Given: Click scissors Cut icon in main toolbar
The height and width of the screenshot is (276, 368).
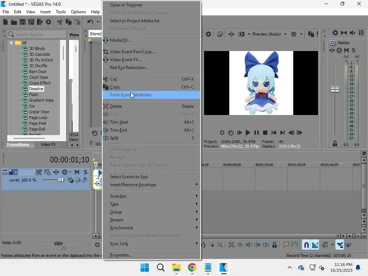Looking at the screenshot, I should 60,22.
